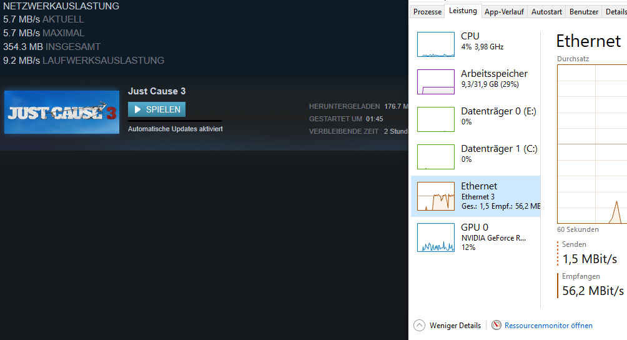This screenshot has width=627, height=340.
Task: Select the Arbeitsspeicher entry
Action: pos(475,82)
